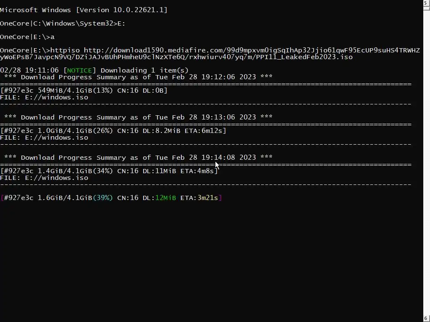
Task: Click the 19:12:06 progress summary header
Action: (139, 77)
